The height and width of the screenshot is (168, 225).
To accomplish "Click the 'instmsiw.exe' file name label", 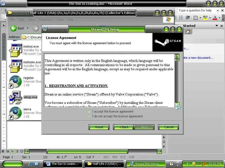I will coord(32,62).
